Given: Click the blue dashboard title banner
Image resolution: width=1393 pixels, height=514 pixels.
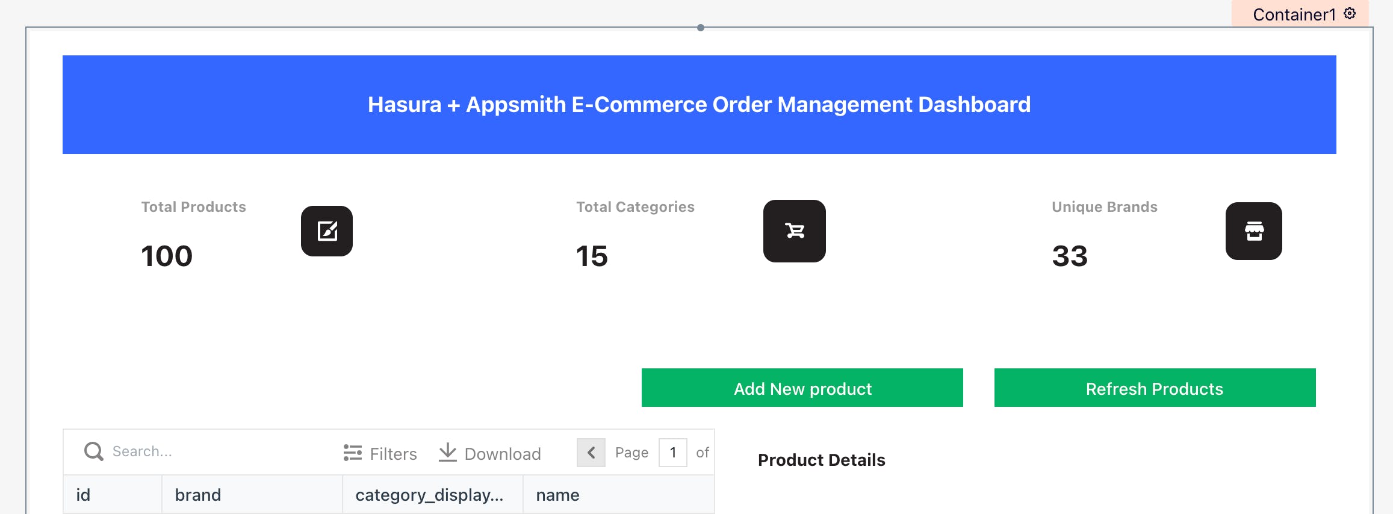Looking at the screenshot, I should click(698, 105).
